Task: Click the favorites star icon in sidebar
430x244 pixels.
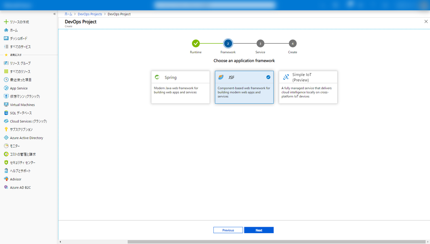Action: coord(6,55)
